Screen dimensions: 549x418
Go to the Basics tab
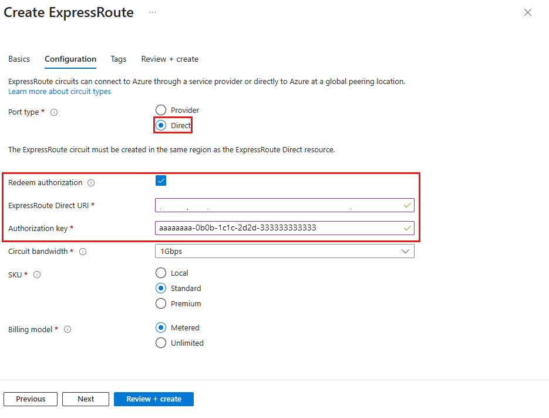[x=19, y=59]
